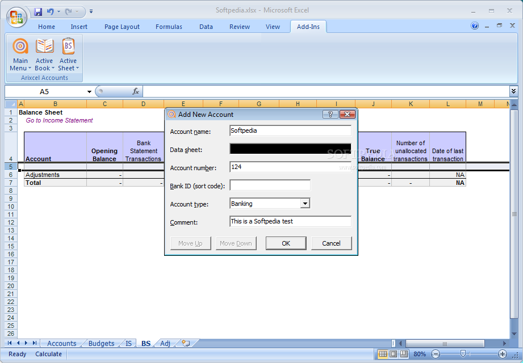Cancel the Add New Account dialog
523x363 pixels.
tap(331, 243)
